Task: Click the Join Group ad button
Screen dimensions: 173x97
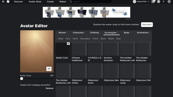Action: pyautogui.click(x=119, y=12)
